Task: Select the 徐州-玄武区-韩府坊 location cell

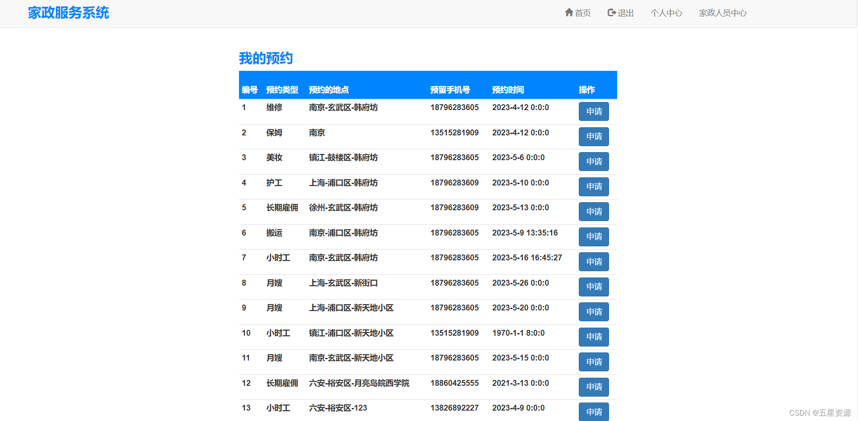Action: (x=343, y=208)
